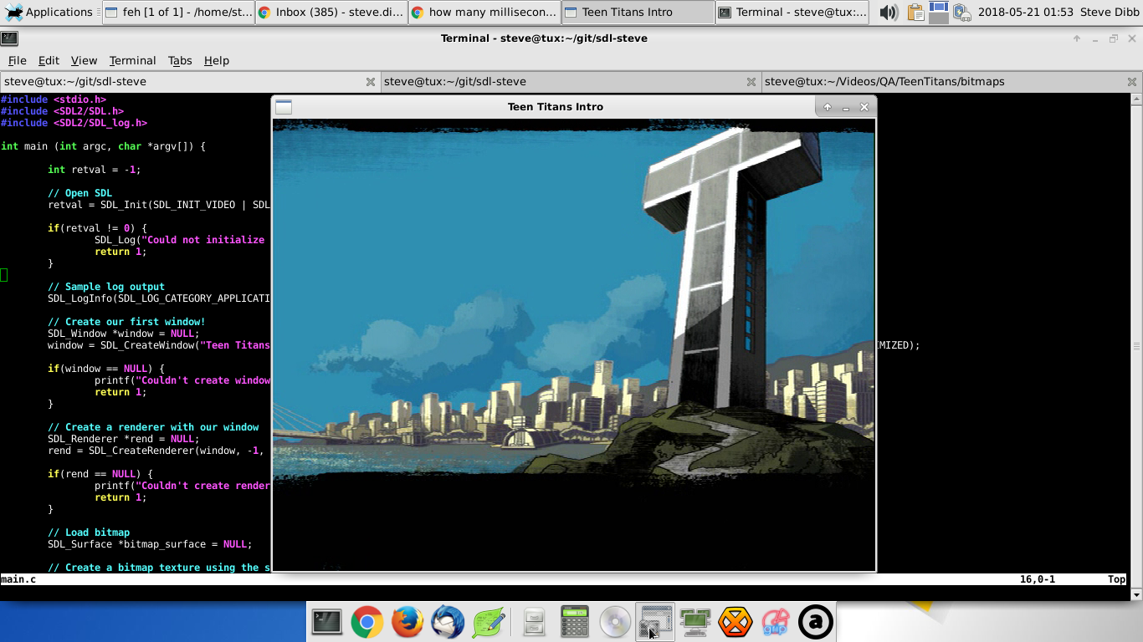
Task: Open the terminal window menu icon
Action: [x=10, y=38]
